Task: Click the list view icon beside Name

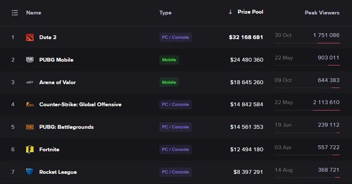Action: 15,13
